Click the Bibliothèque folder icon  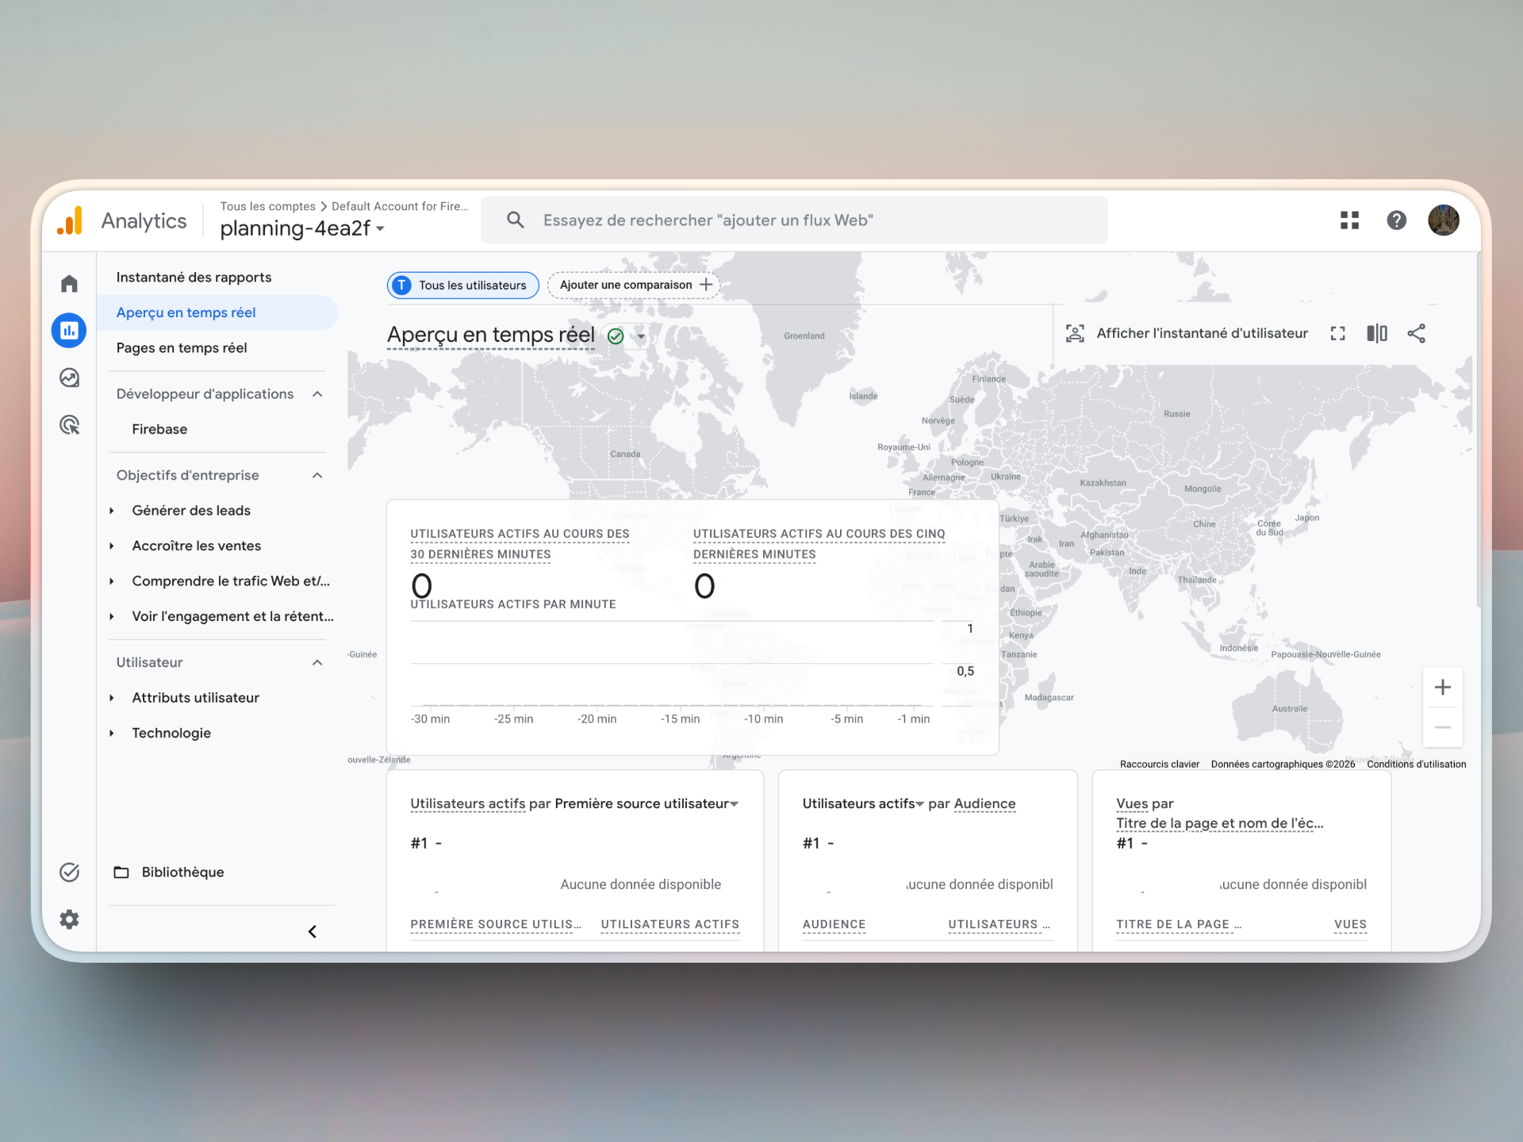click(x=121, y=872)
